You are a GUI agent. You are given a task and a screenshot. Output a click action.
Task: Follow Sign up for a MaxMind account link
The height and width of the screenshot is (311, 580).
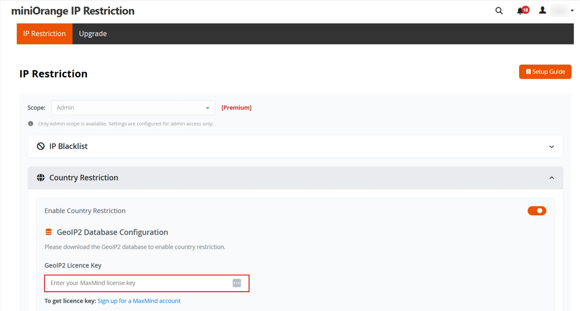pos(139,301)
